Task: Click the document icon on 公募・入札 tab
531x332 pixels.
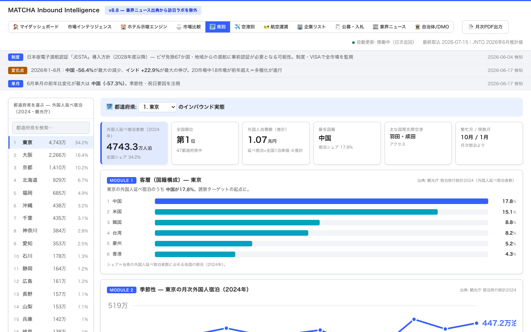Action: point(337,27)
